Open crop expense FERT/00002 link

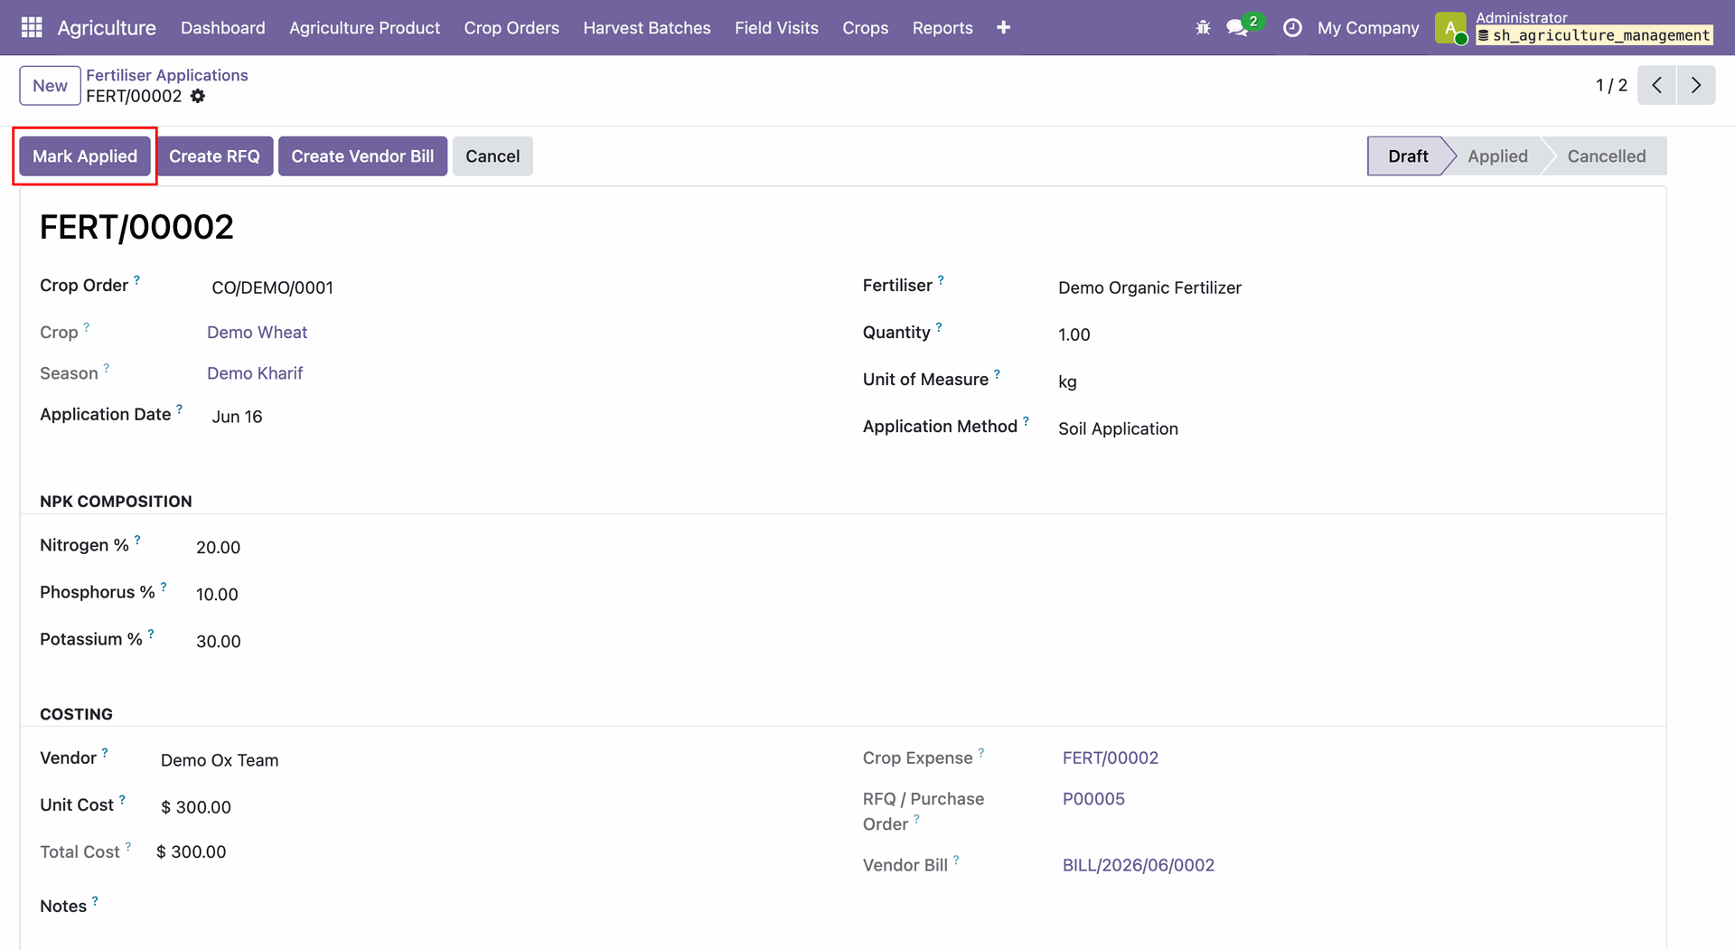[x=1110, y=758]
